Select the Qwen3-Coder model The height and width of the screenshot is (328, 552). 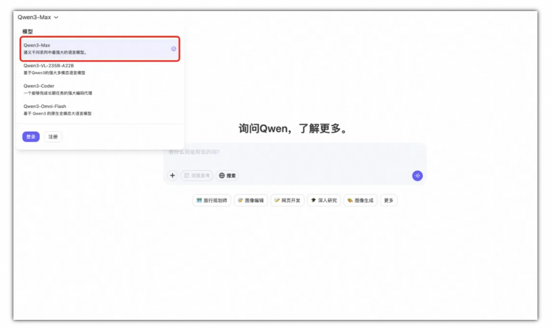coord(100,89)
